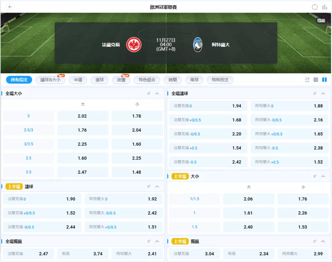Image resolution: width=332 pixels, height=262 pixels.
Task: Open the statistics bar chart icon
Action: 325,7
